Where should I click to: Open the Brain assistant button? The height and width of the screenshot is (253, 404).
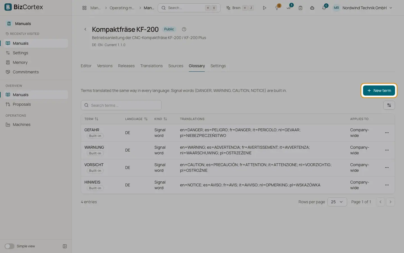pos(240,8)
